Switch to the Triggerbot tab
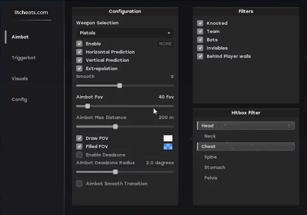307x215 pixels. 24,58
